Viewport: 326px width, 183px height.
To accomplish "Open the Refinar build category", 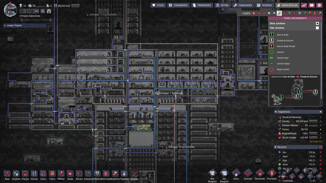I will point(61,175).
